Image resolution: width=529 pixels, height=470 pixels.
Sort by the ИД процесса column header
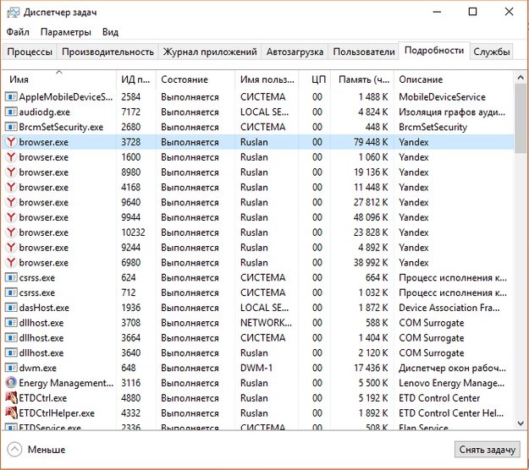click(135, 79)
